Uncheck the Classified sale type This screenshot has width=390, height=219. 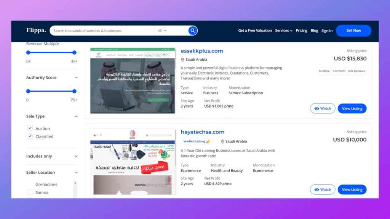30,136
